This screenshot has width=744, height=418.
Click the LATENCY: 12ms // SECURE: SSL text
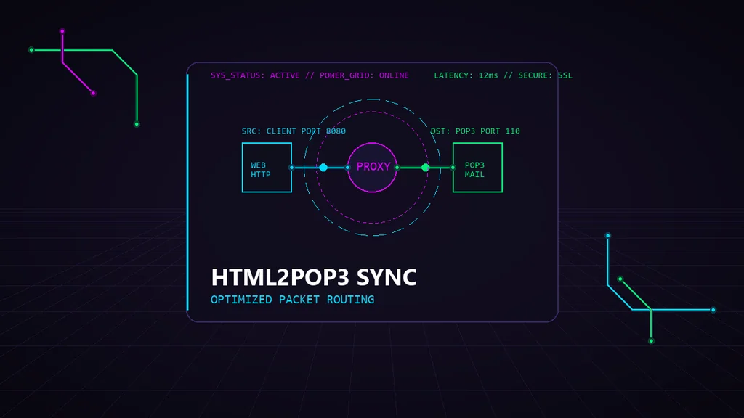(x=503, y=75)
